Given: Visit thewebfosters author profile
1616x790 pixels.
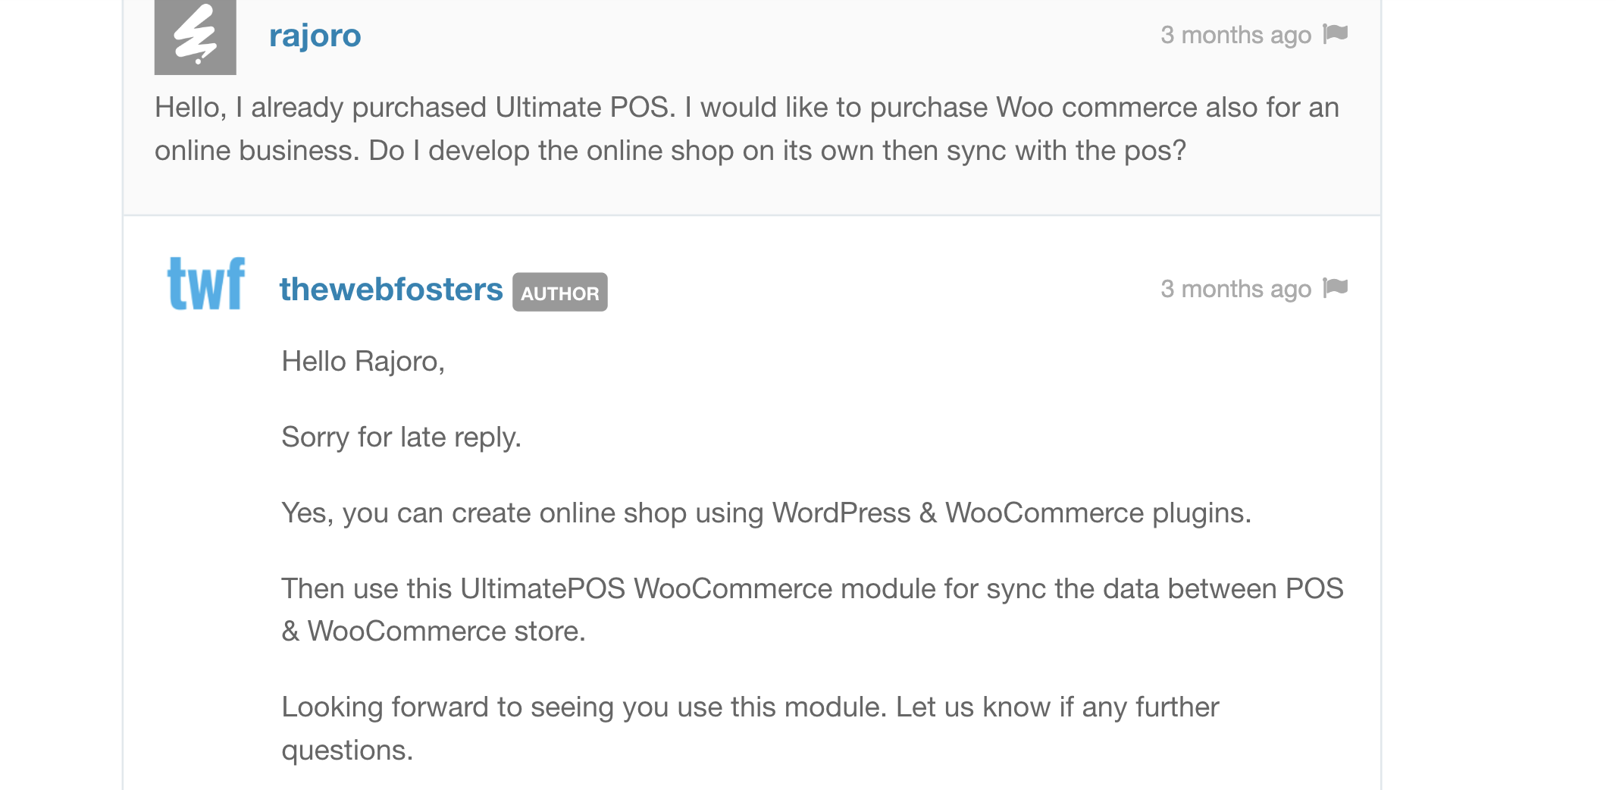Looking at the screenshot, I should click(391, 290).
